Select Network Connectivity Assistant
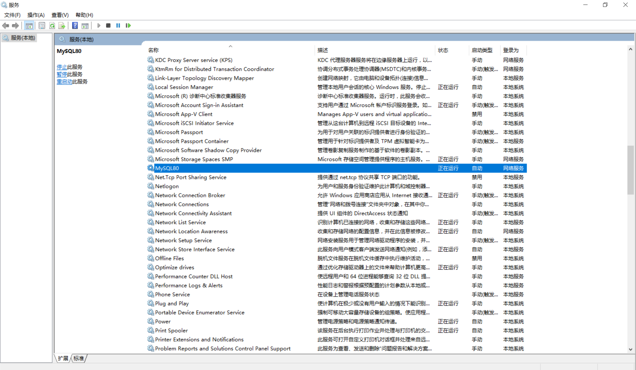The image size is (636, 370). coord(337,213)
